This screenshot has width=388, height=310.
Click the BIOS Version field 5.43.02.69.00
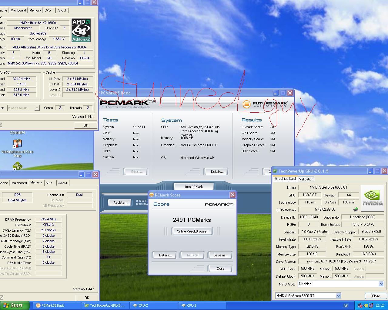pos(325,209)
